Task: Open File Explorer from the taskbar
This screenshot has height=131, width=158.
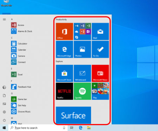Action: pos(89,128)
